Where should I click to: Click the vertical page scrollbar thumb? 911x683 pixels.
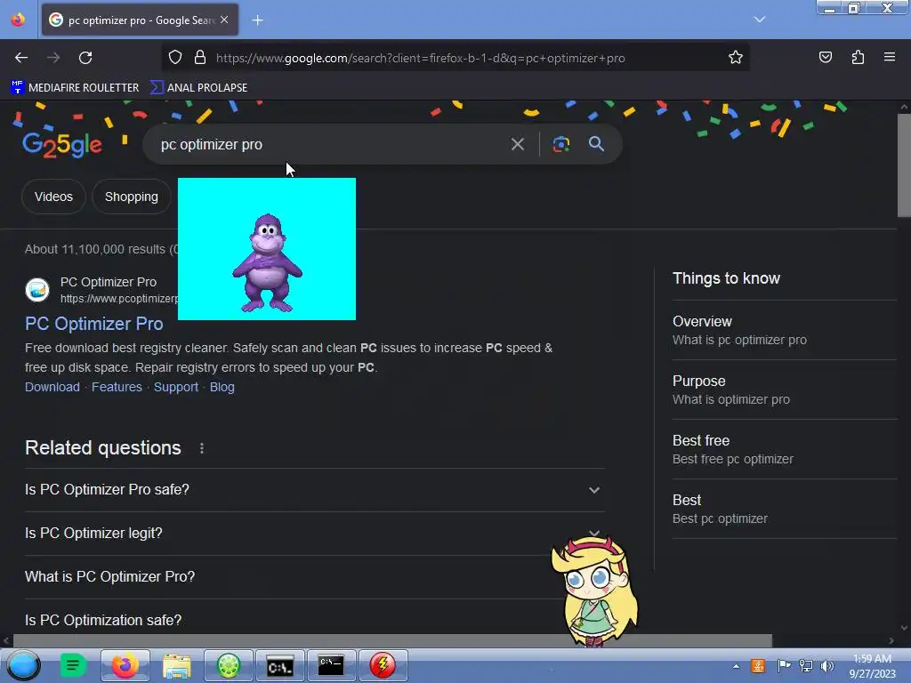(904, 165)
